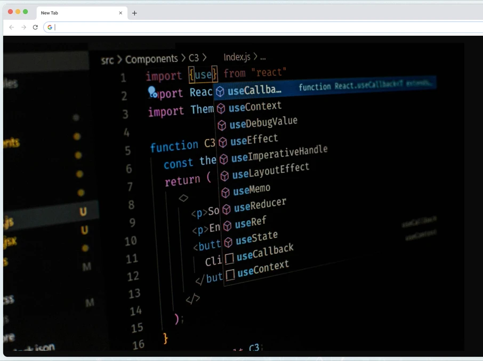The image size is (483, 361).
Task: Click the ellipsis breadcrumb after Index.js
Action: click(263, 58)
